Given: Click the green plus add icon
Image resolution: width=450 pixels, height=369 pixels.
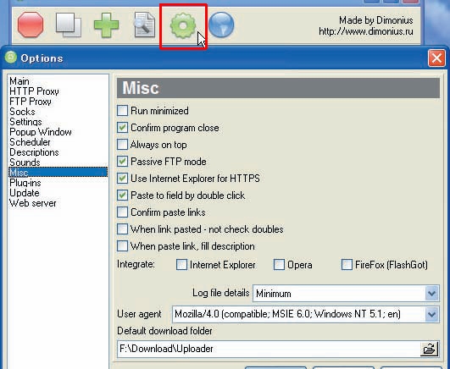Looking at the screenshot, I should click(106, 25).
